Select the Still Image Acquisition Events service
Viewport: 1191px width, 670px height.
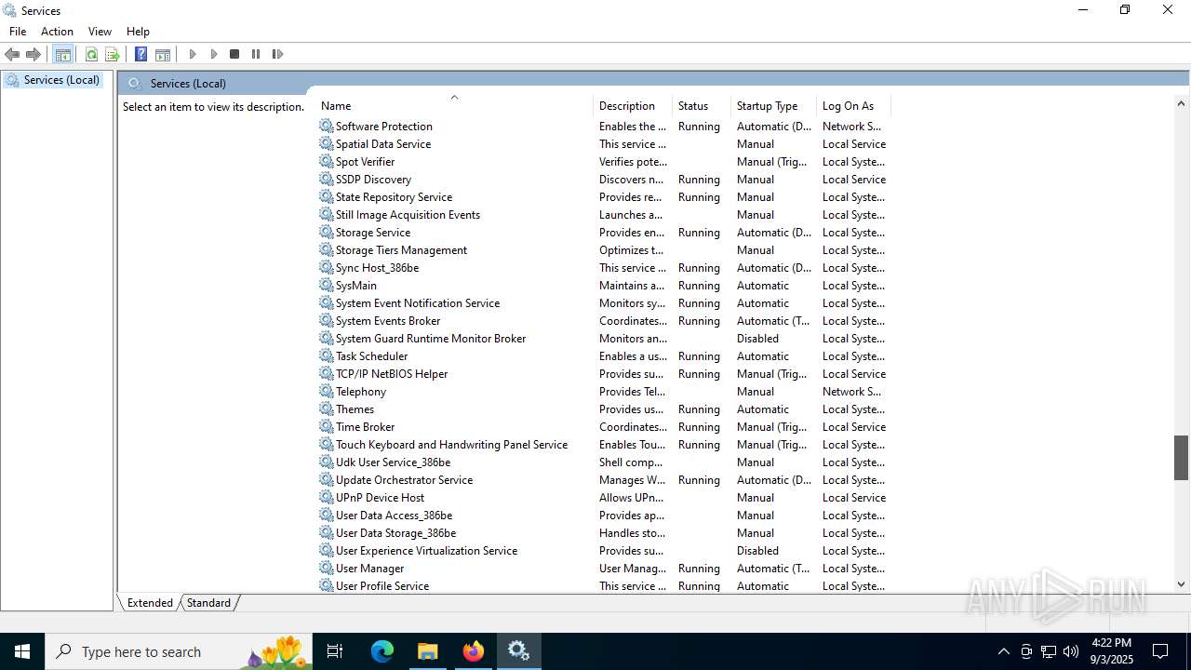coord(604,215)
